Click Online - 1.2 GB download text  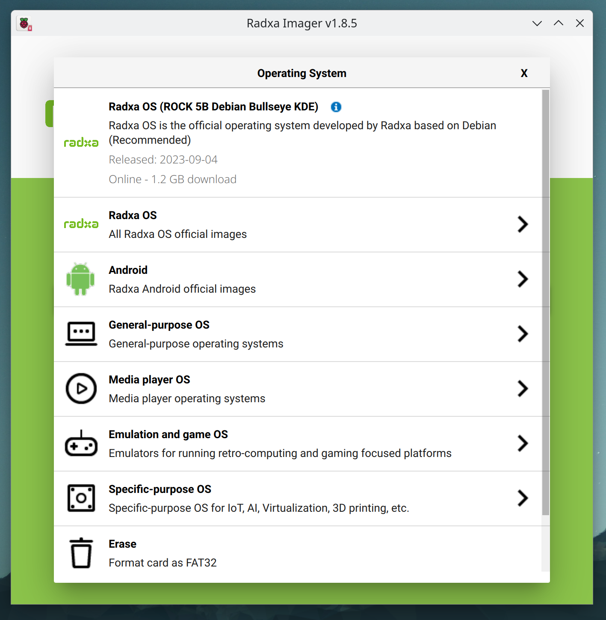pyautogui.click(x=172, y=179)
